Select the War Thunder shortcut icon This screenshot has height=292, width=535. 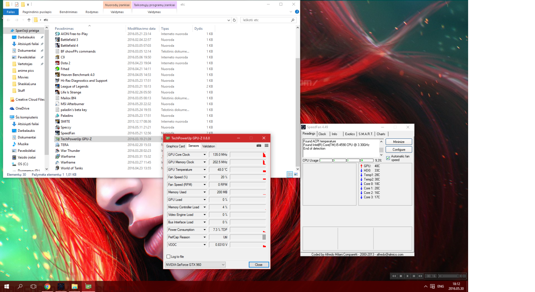coord(58,151)
